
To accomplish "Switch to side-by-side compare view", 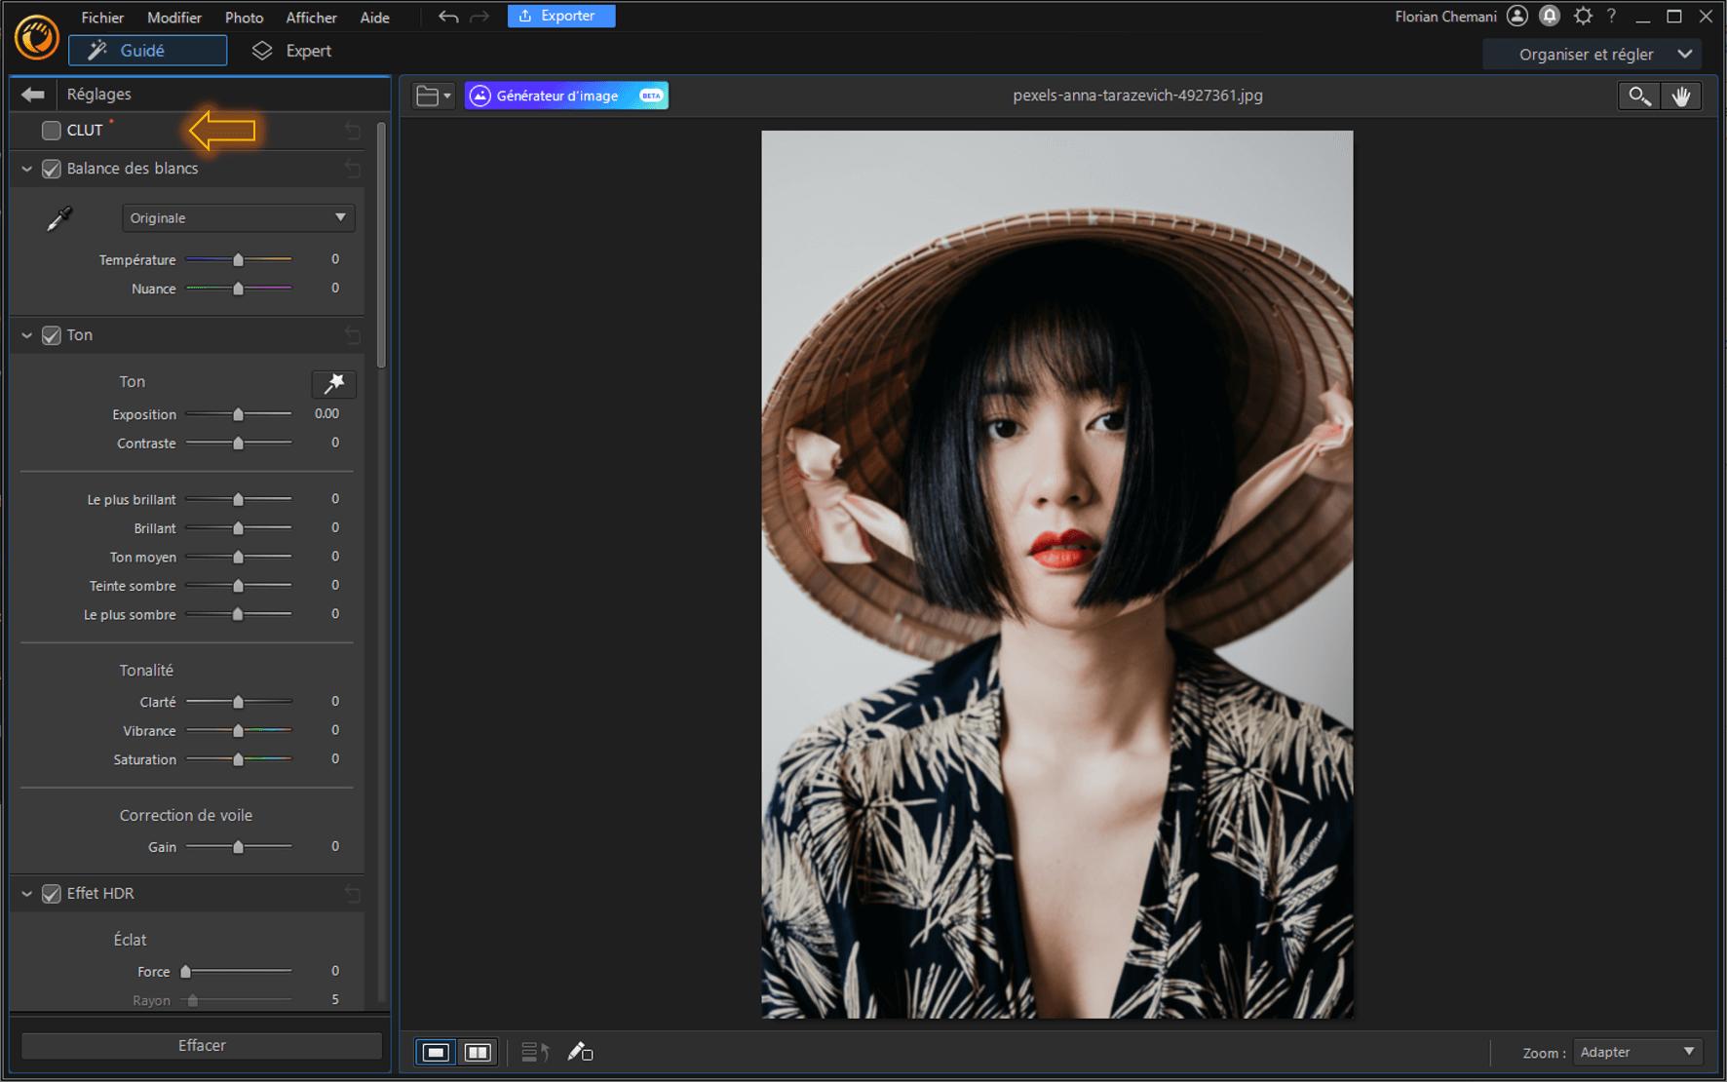I will [478, 1052].
